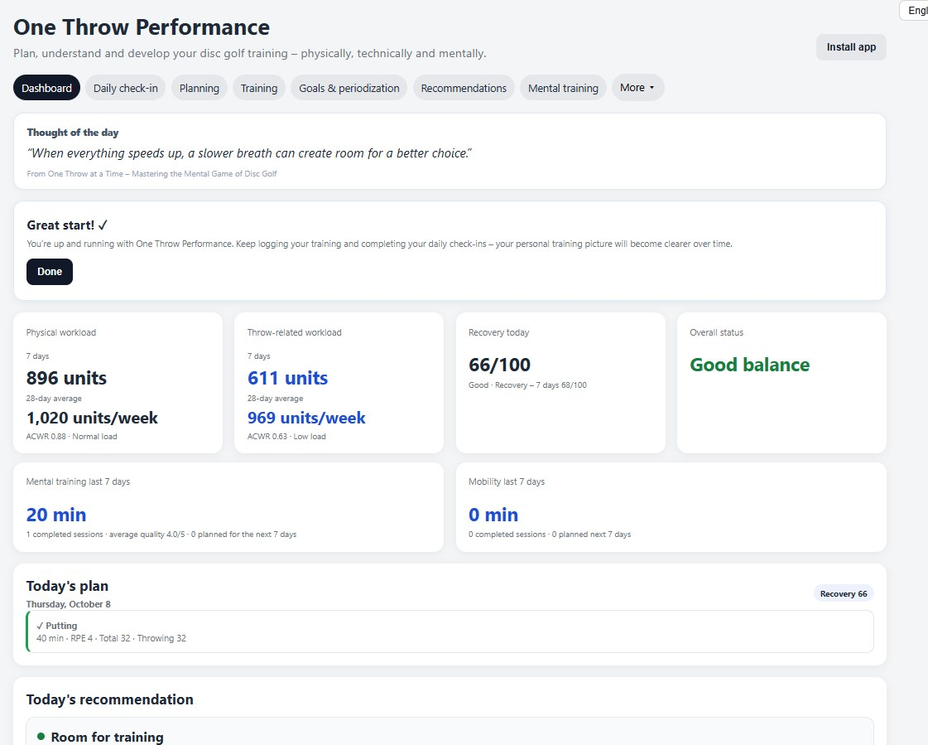Click the 20 min mental training value
The height and width of the screenshot is (745, 928).
point(56,515)
